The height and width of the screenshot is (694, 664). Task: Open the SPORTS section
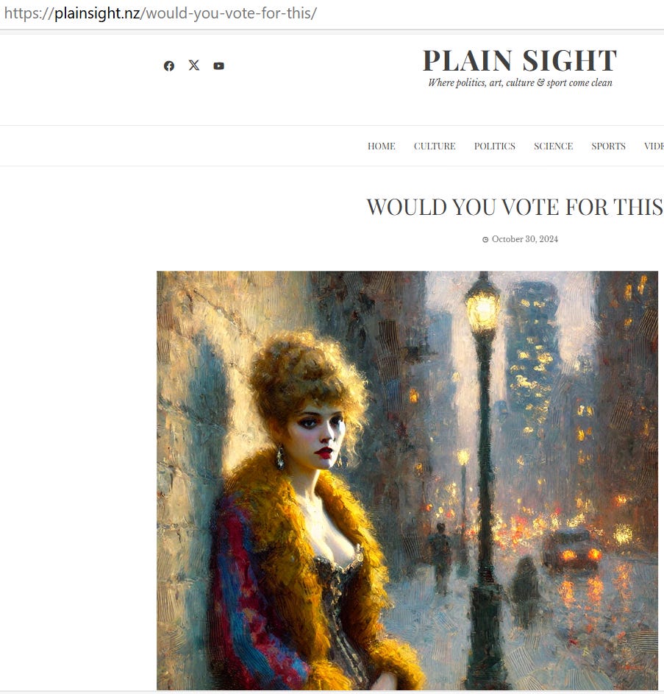coord(608,146)
